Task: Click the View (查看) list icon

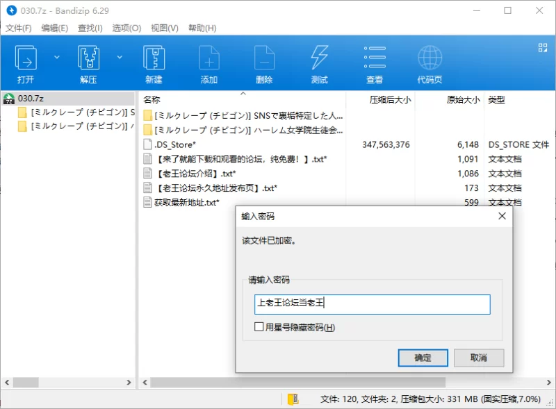Action: coord(375,64)
